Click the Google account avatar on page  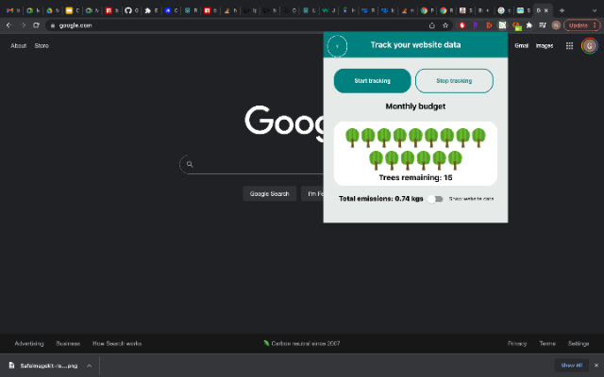click(x=589, y=46)
